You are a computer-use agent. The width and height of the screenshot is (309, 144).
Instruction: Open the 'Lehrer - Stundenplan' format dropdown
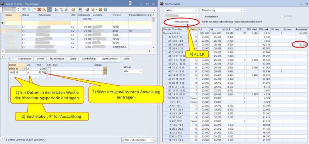click(x=138, y=140)
